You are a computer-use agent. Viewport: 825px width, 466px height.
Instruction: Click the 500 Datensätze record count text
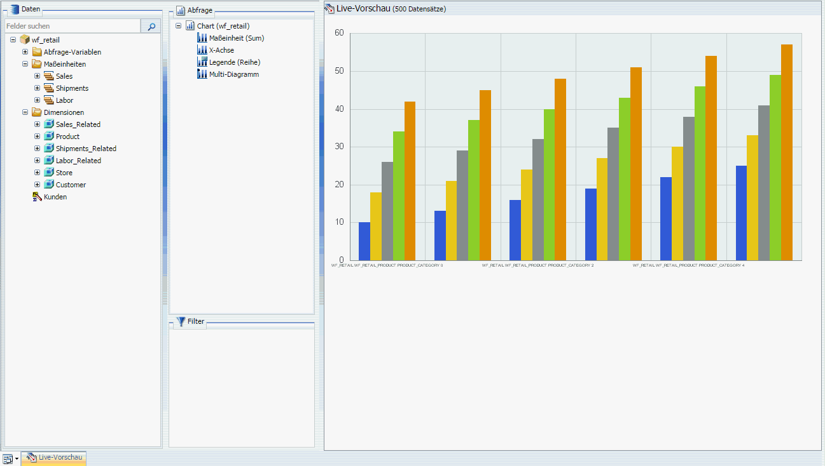pyautogui.click(x=419, y=9)
